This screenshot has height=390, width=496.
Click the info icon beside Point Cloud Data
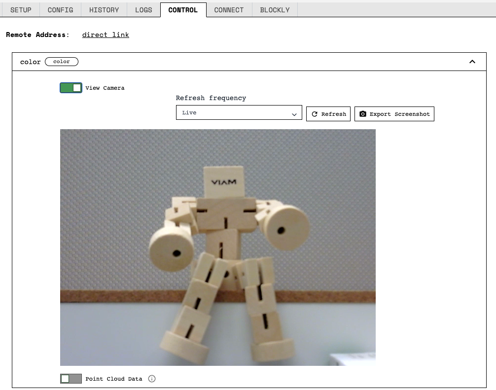click(x=152, y=379)
